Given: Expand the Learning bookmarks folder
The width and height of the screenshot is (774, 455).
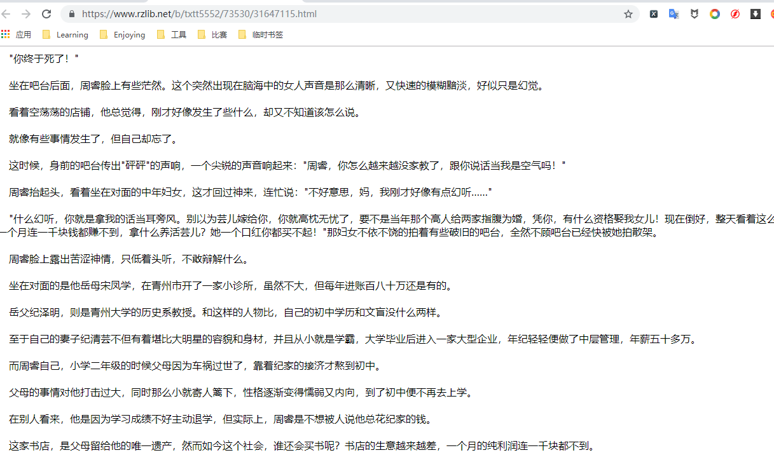Looking at the screenshot, I should [x=66, y=34].
